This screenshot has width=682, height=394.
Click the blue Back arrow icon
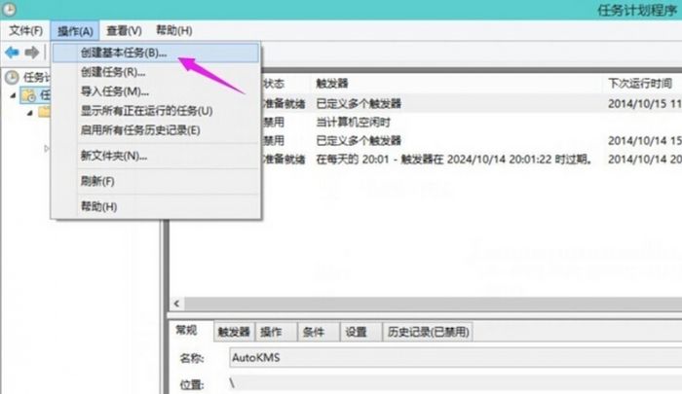pyautogui.click(x=12, y=53)
